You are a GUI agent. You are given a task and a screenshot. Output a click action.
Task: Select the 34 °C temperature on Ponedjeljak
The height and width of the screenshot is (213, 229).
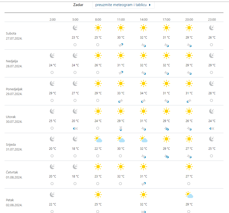coord(144,93)
